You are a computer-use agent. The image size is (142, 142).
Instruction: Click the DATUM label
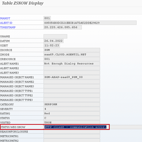(x=5, y=41)
